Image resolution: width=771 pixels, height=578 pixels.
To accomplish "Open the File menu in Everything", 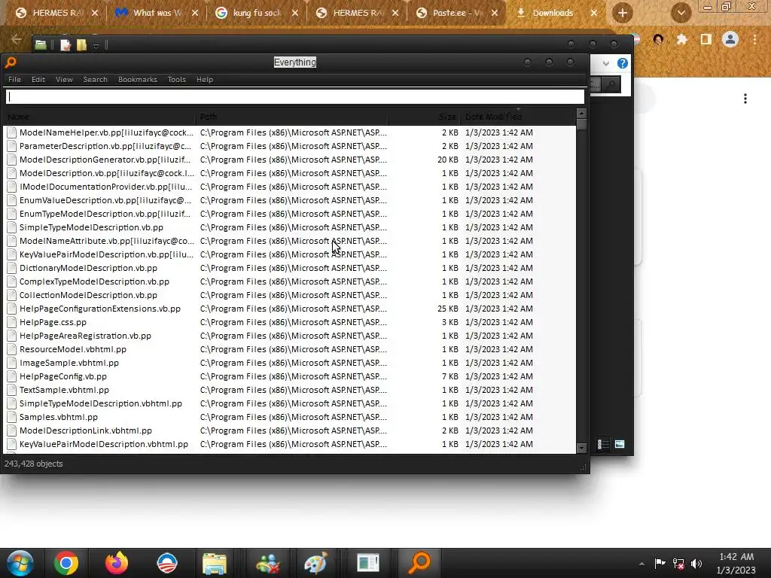I will (x=14, y=79).
